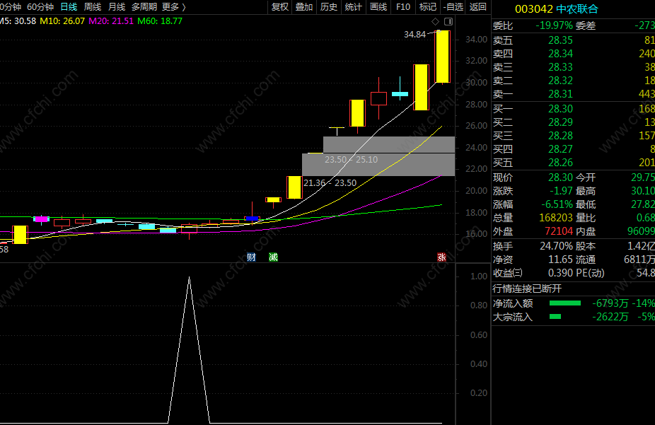Toggle the side panel layout icon
The width and height of the screenshot is (655, 425).
[x=448, y=21]
